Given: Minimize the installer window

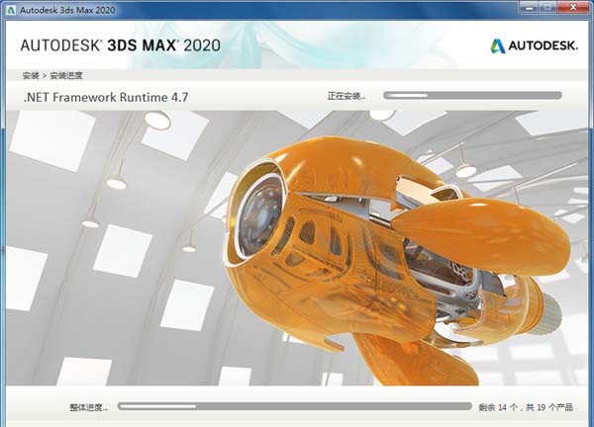Looking at the screenshot, I should [x=530, y=7].
